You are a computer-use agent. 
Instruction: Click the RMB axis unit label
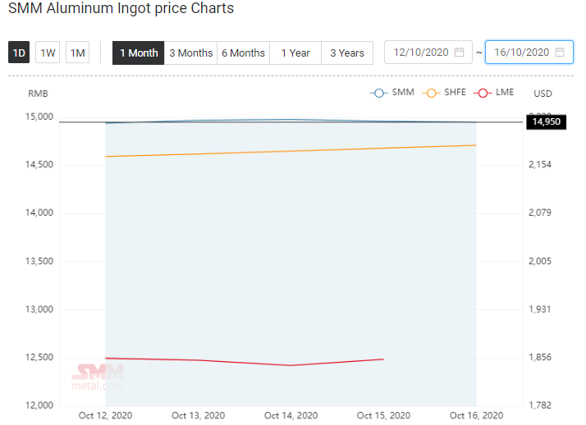(38, 94)
